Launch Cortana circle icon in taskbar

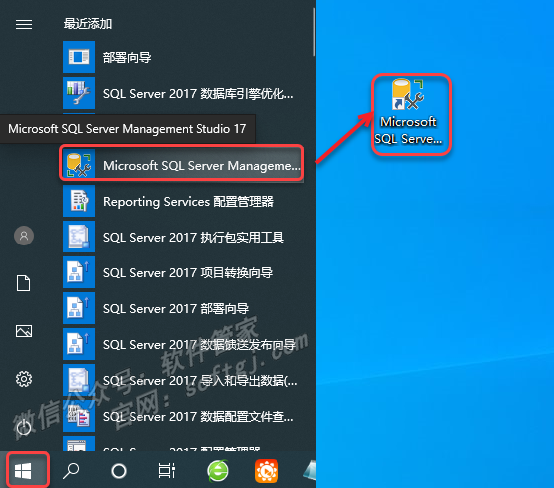pos(119,471)
